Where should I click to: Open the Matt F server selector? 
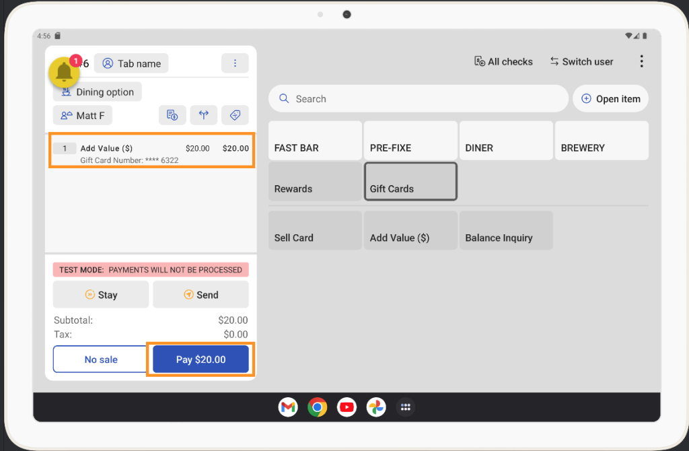pyautogui.click(x=83, y=115)
